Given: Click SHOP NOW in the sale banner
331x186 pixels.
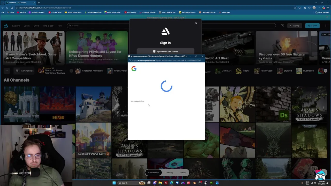Looking at the screenshot, I should [x=179, y=18].
